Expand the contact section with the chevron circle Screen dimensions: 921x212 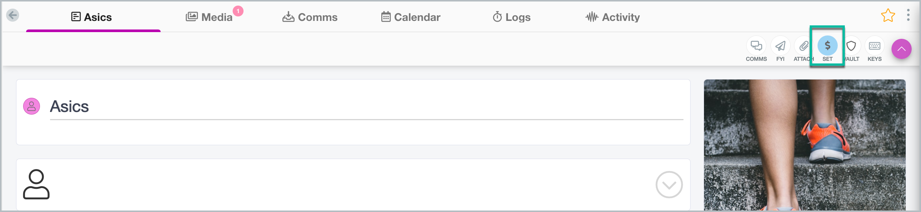(669, 185)
